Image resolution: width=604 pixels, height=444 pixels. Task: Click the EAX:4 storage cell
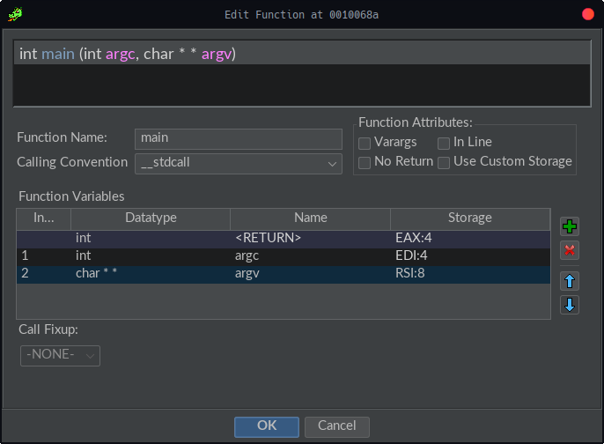470,239
